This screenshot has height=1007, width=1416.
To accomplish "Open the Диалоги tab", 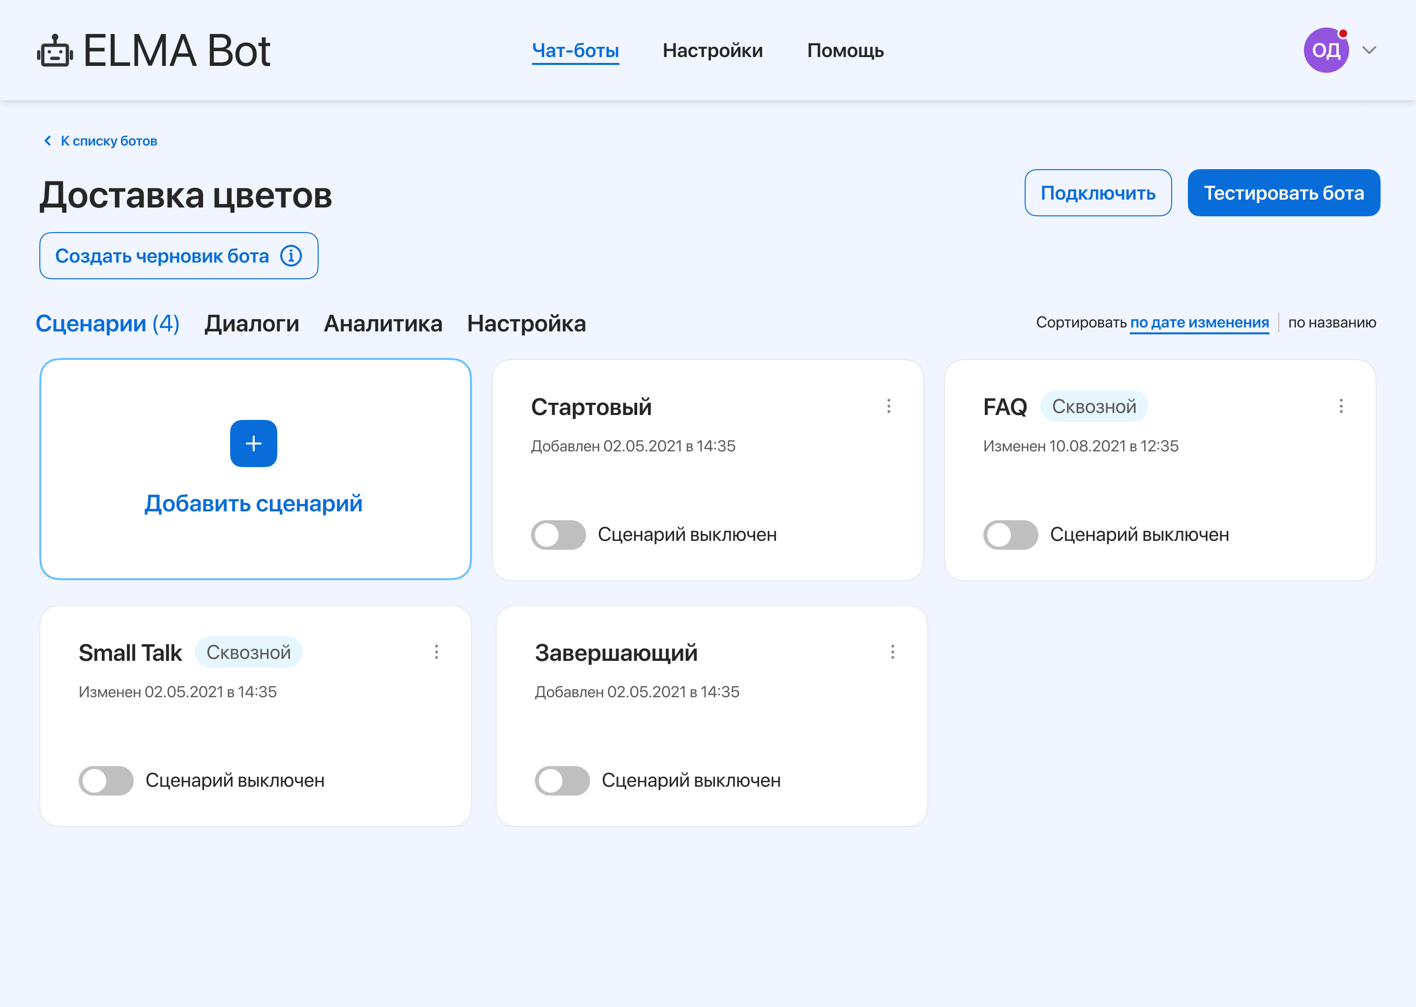I will pos(252,324).
